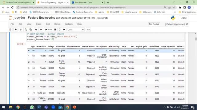Open the Work bookmark folder
The height and width of the screenshot is (110, 197).
pos(23,12)
